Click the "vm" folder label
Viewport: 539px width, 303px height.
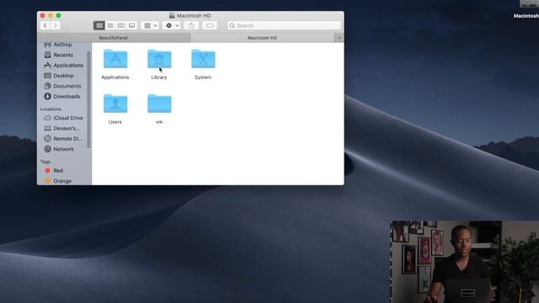tap(159, 122)
